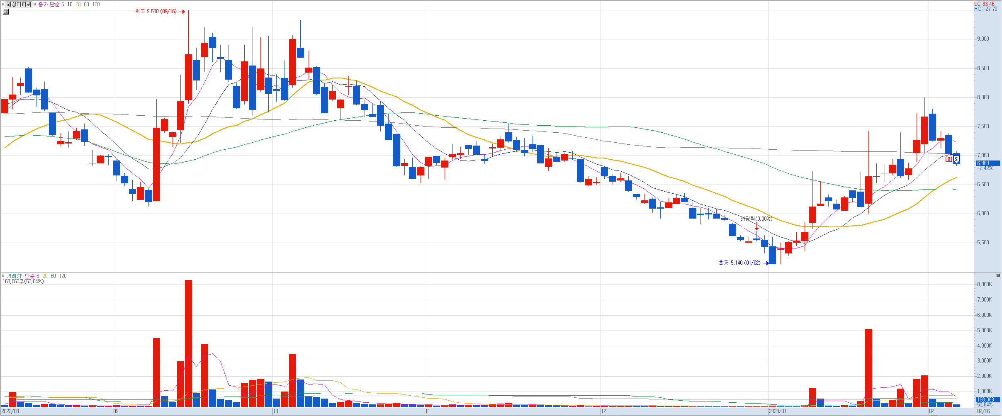Click the 10 month marker on date axis
This screenshot has height=416, width=1002.
(275, 411)
